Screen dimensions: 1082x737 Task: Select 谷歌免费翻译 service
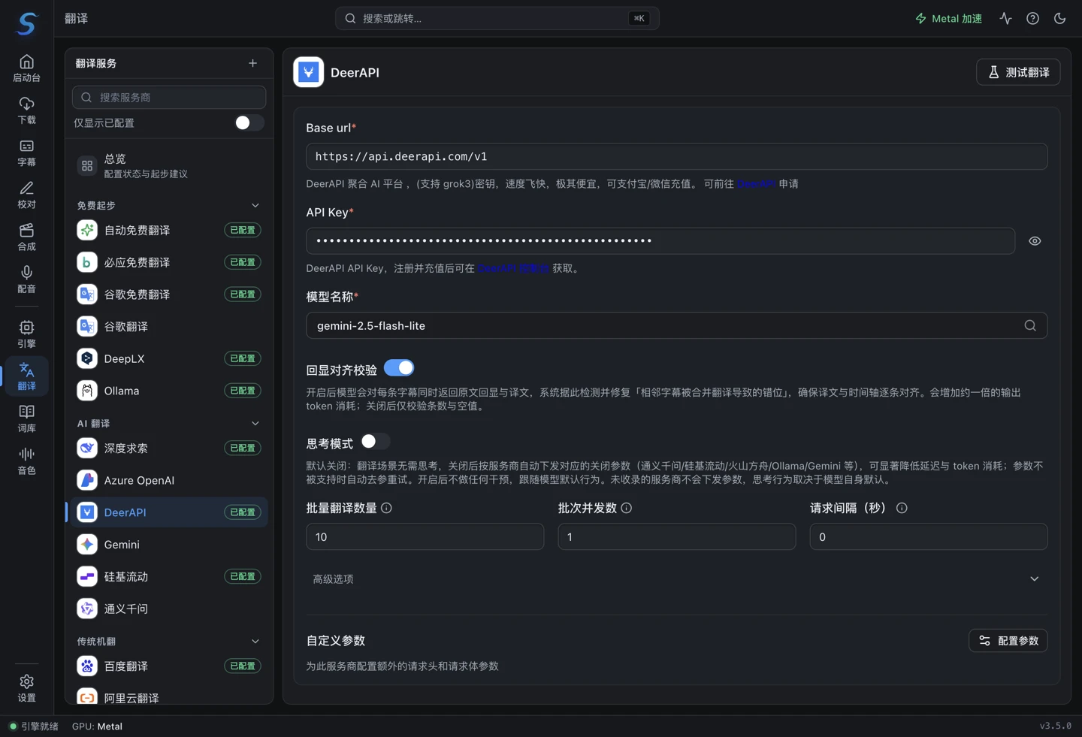pyautogui.click(x=169, y=294)
